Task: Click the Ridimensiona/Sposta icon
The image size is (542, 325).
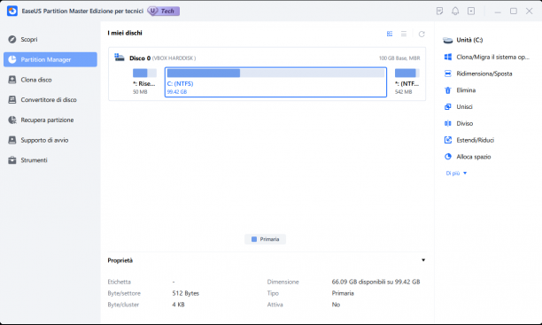Action: coord(448,74)
